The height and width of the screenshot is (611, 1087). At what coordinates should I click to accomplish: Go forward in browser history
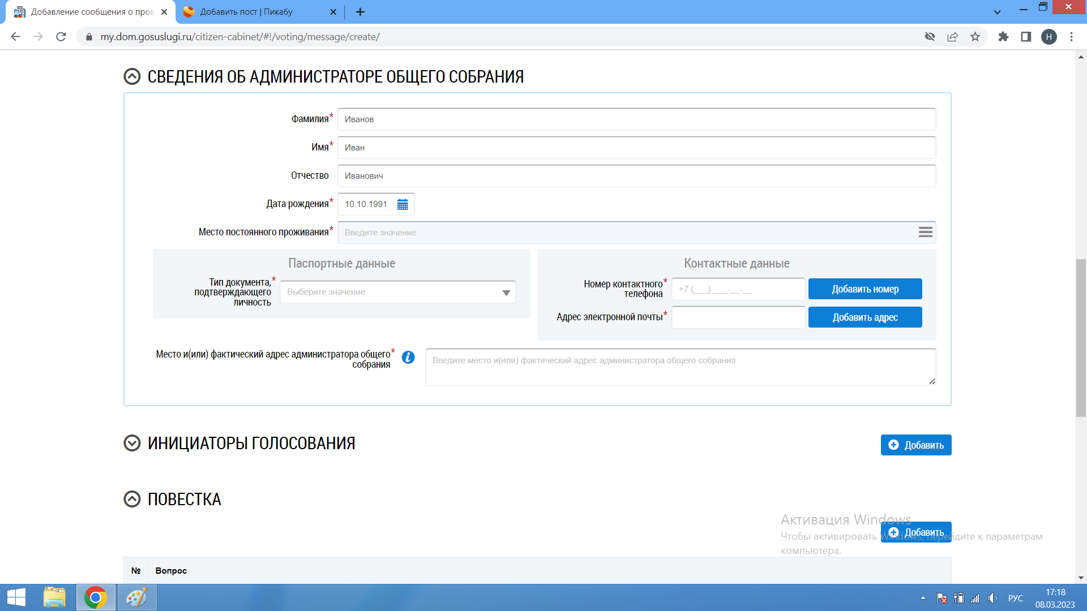[x=38, y=37]
